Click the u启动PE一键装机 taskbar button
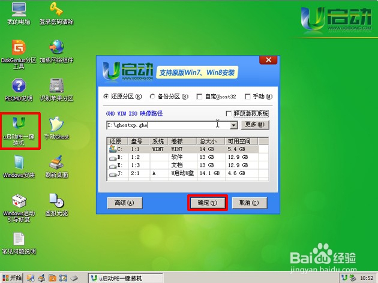 [125, 278]
